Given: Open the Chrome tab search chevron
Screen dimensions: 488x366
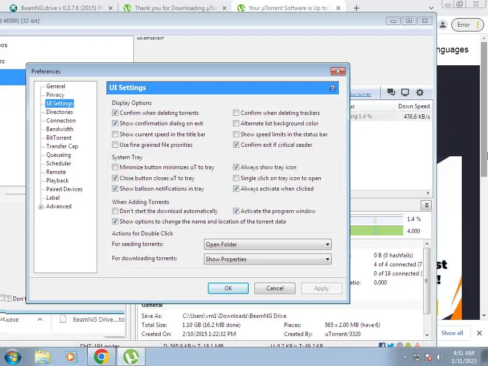Looking at the screenshot, I should click(x=431, y=8).
